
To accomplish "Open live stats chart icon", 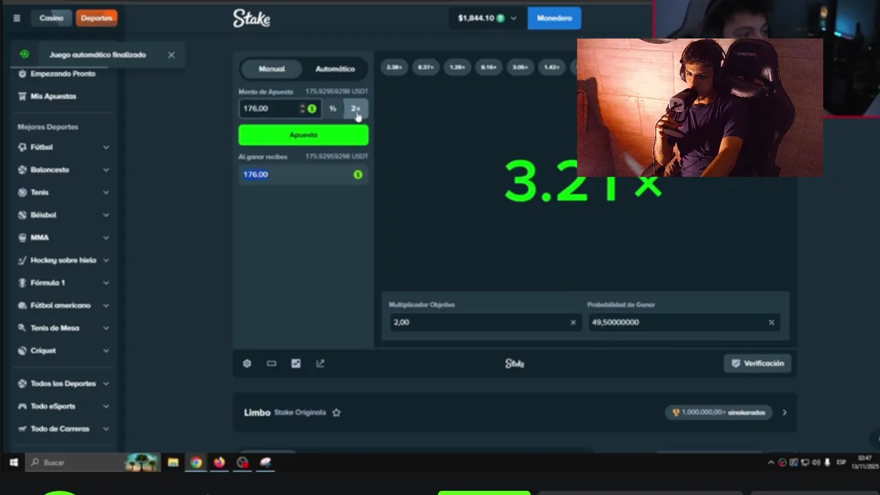I will click(x=296, y=364).
